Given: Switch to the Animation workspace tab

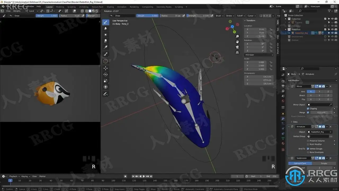Looking at the screenshot, I should click(x=122, y=7).
